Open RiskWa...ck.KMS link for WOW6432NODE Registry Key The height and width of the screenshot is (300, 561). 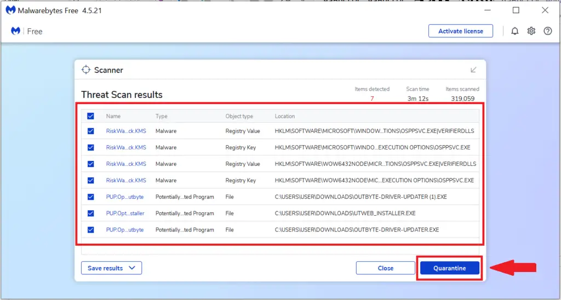[126, 181]
